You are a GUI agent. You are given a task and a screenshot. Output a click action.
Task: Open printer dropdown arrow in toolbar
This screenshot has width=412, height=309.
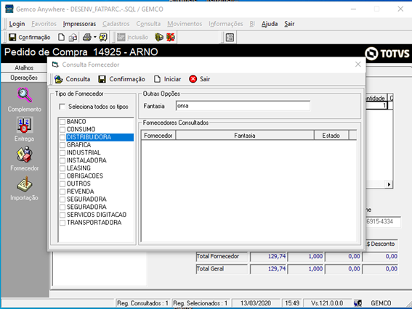tap(95, 37)
